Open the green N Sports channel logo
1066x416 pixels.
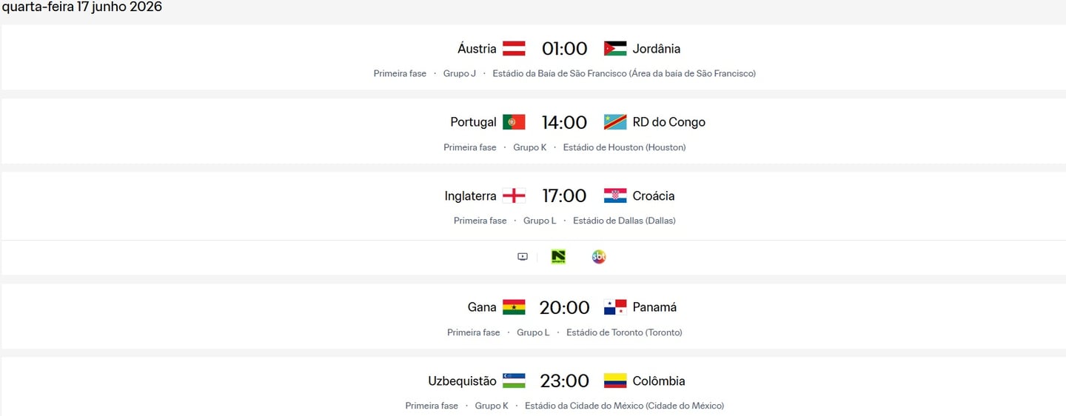(559, 257)
